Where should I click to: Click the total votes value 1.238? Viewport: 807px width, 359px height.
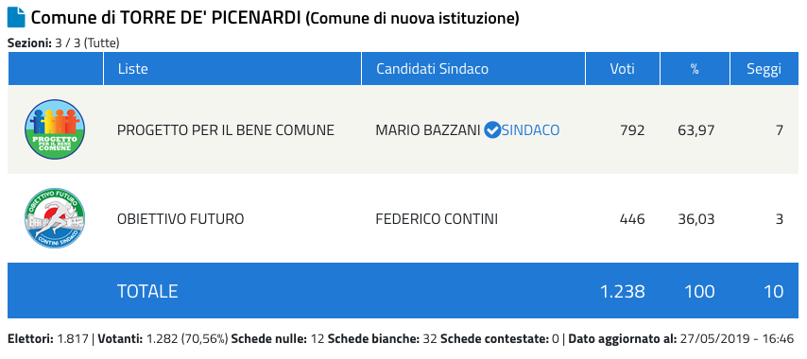[x=622, y=292]
